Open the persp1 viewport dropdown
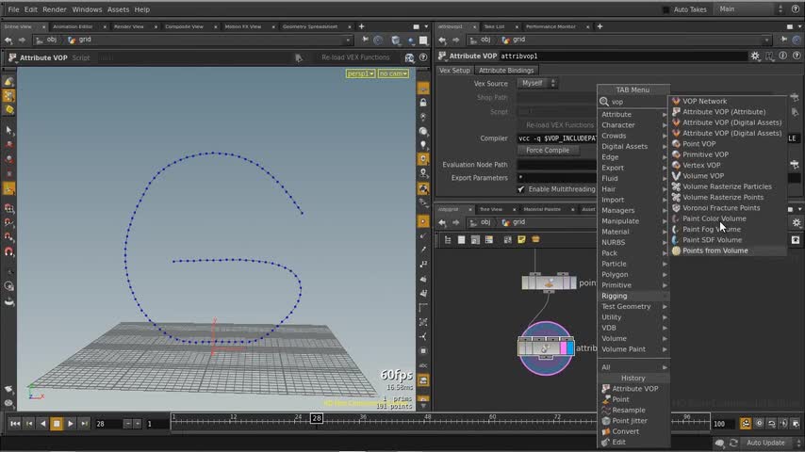This screenshot has height=452, width=805. [x=360, y=73]
